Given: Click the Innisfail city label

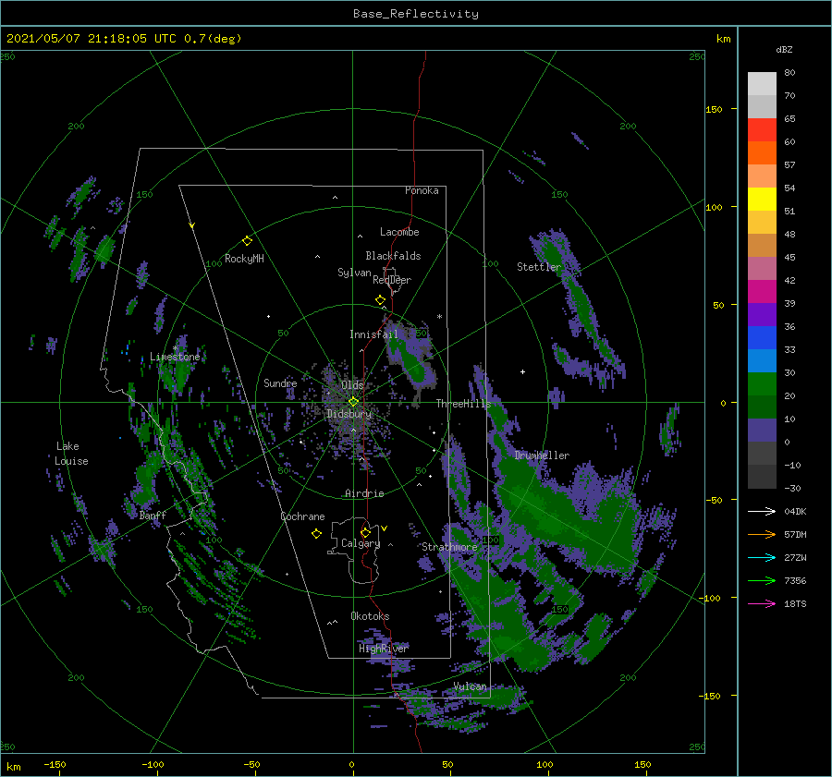Looking at the screenshot, I should tap(373, 334).
